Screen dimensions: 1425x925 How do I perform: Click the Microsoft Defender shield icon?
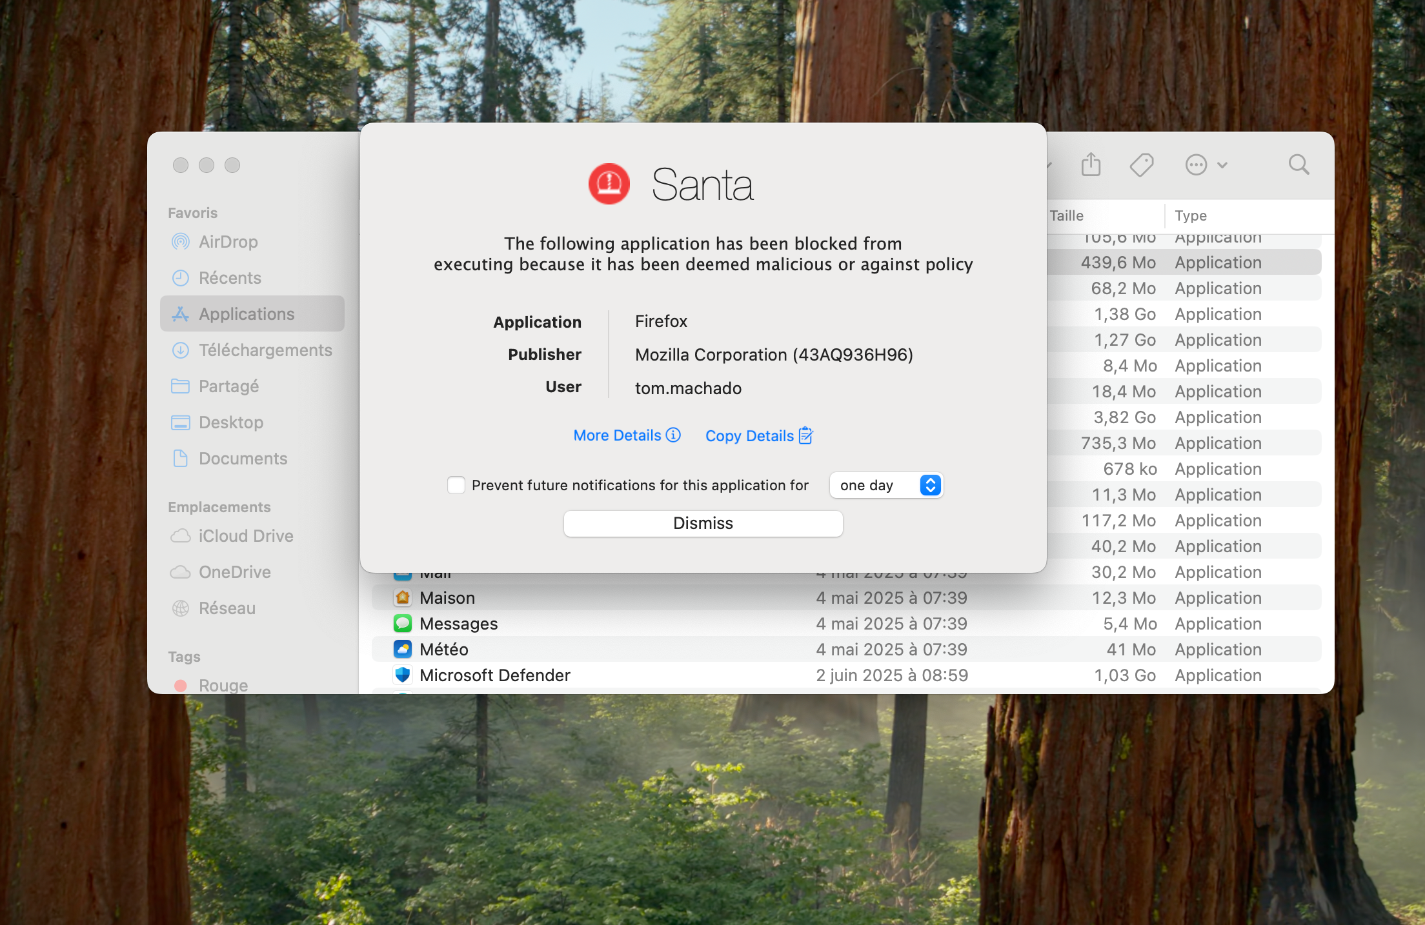coord(403,675)
